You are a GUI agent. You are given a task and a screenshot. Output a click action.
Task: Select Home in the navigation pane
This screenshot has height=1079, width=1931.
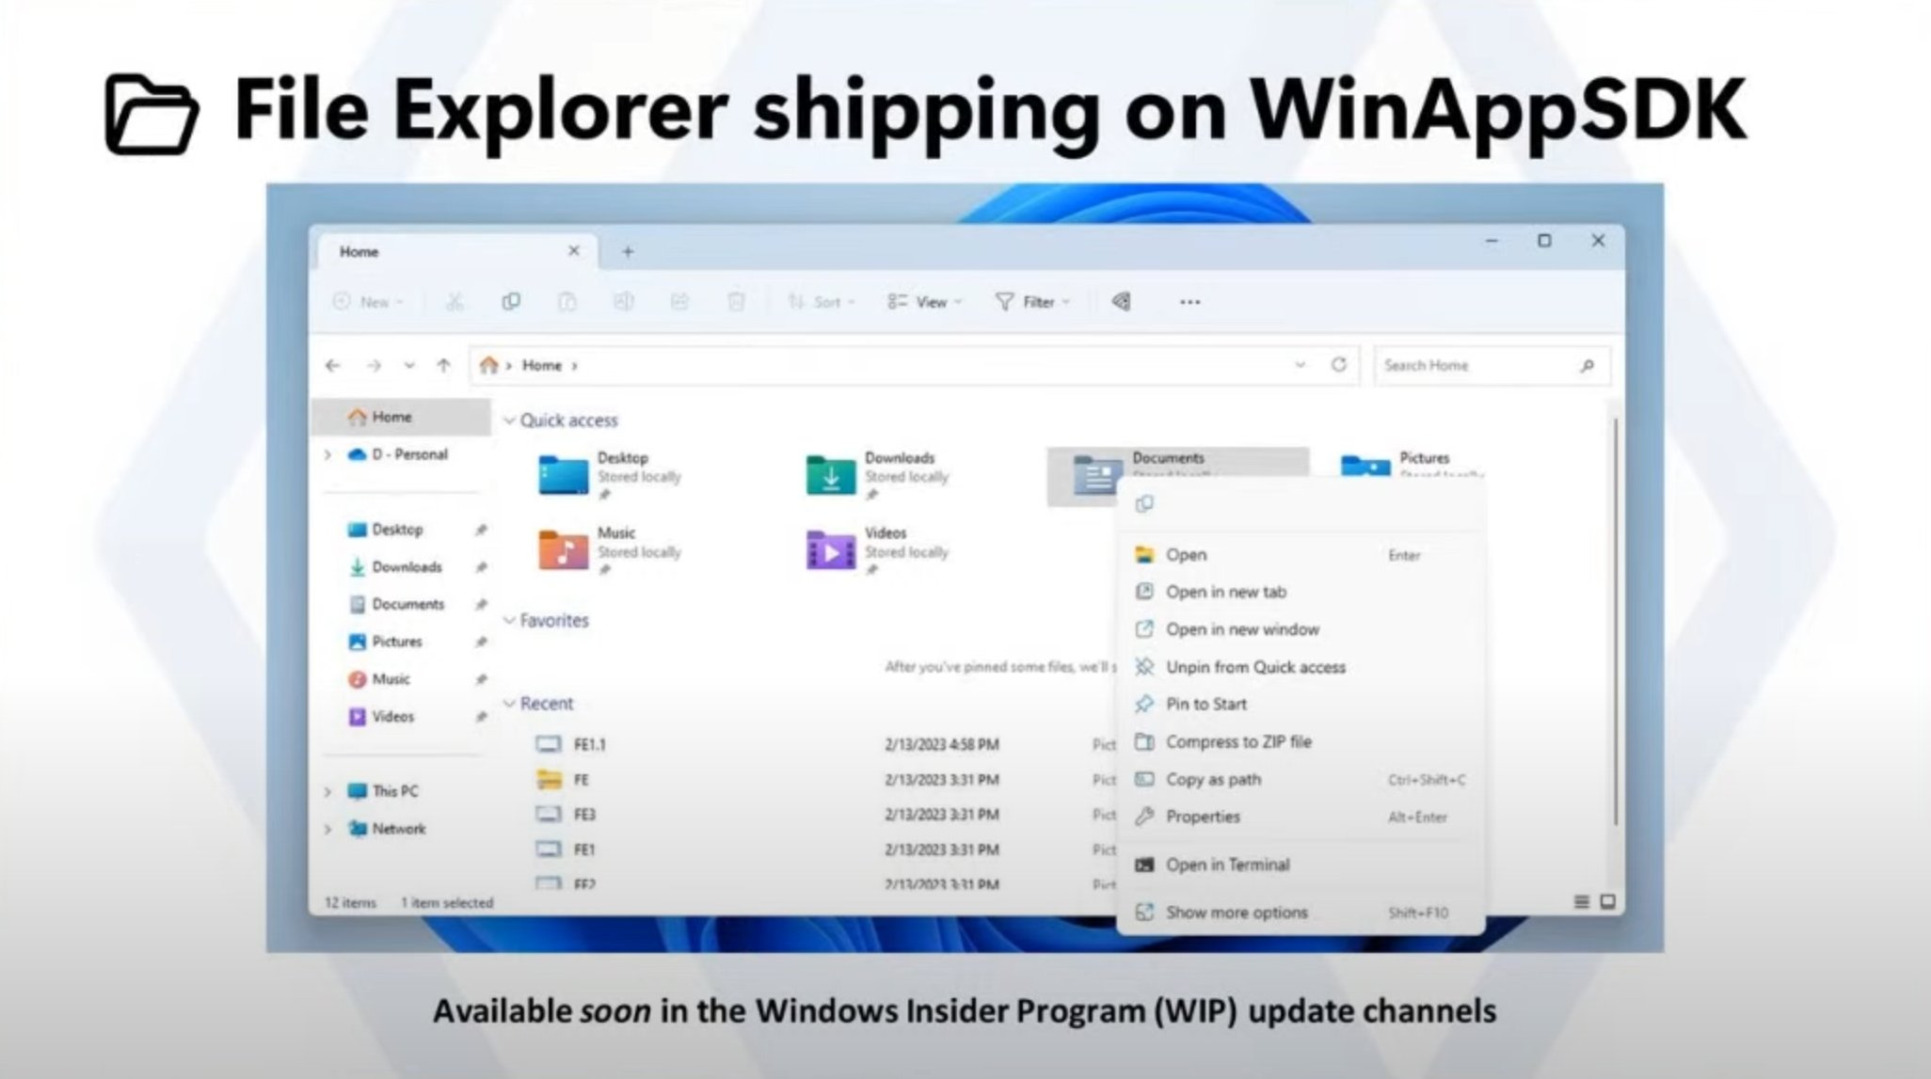click(x=401, y=417)
